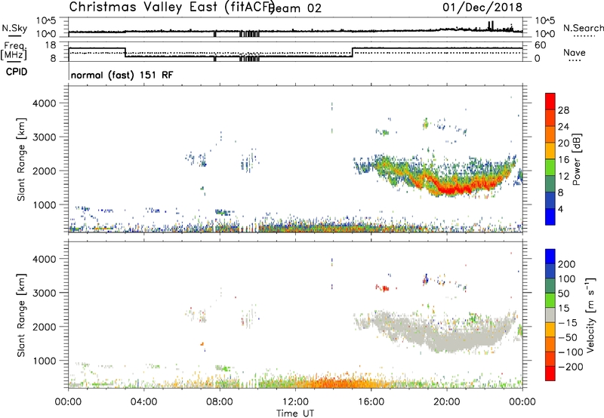This screenshot has width=604, height=418.
Task: Click the "08:00" time axis tick
Action: coord(220,402)
